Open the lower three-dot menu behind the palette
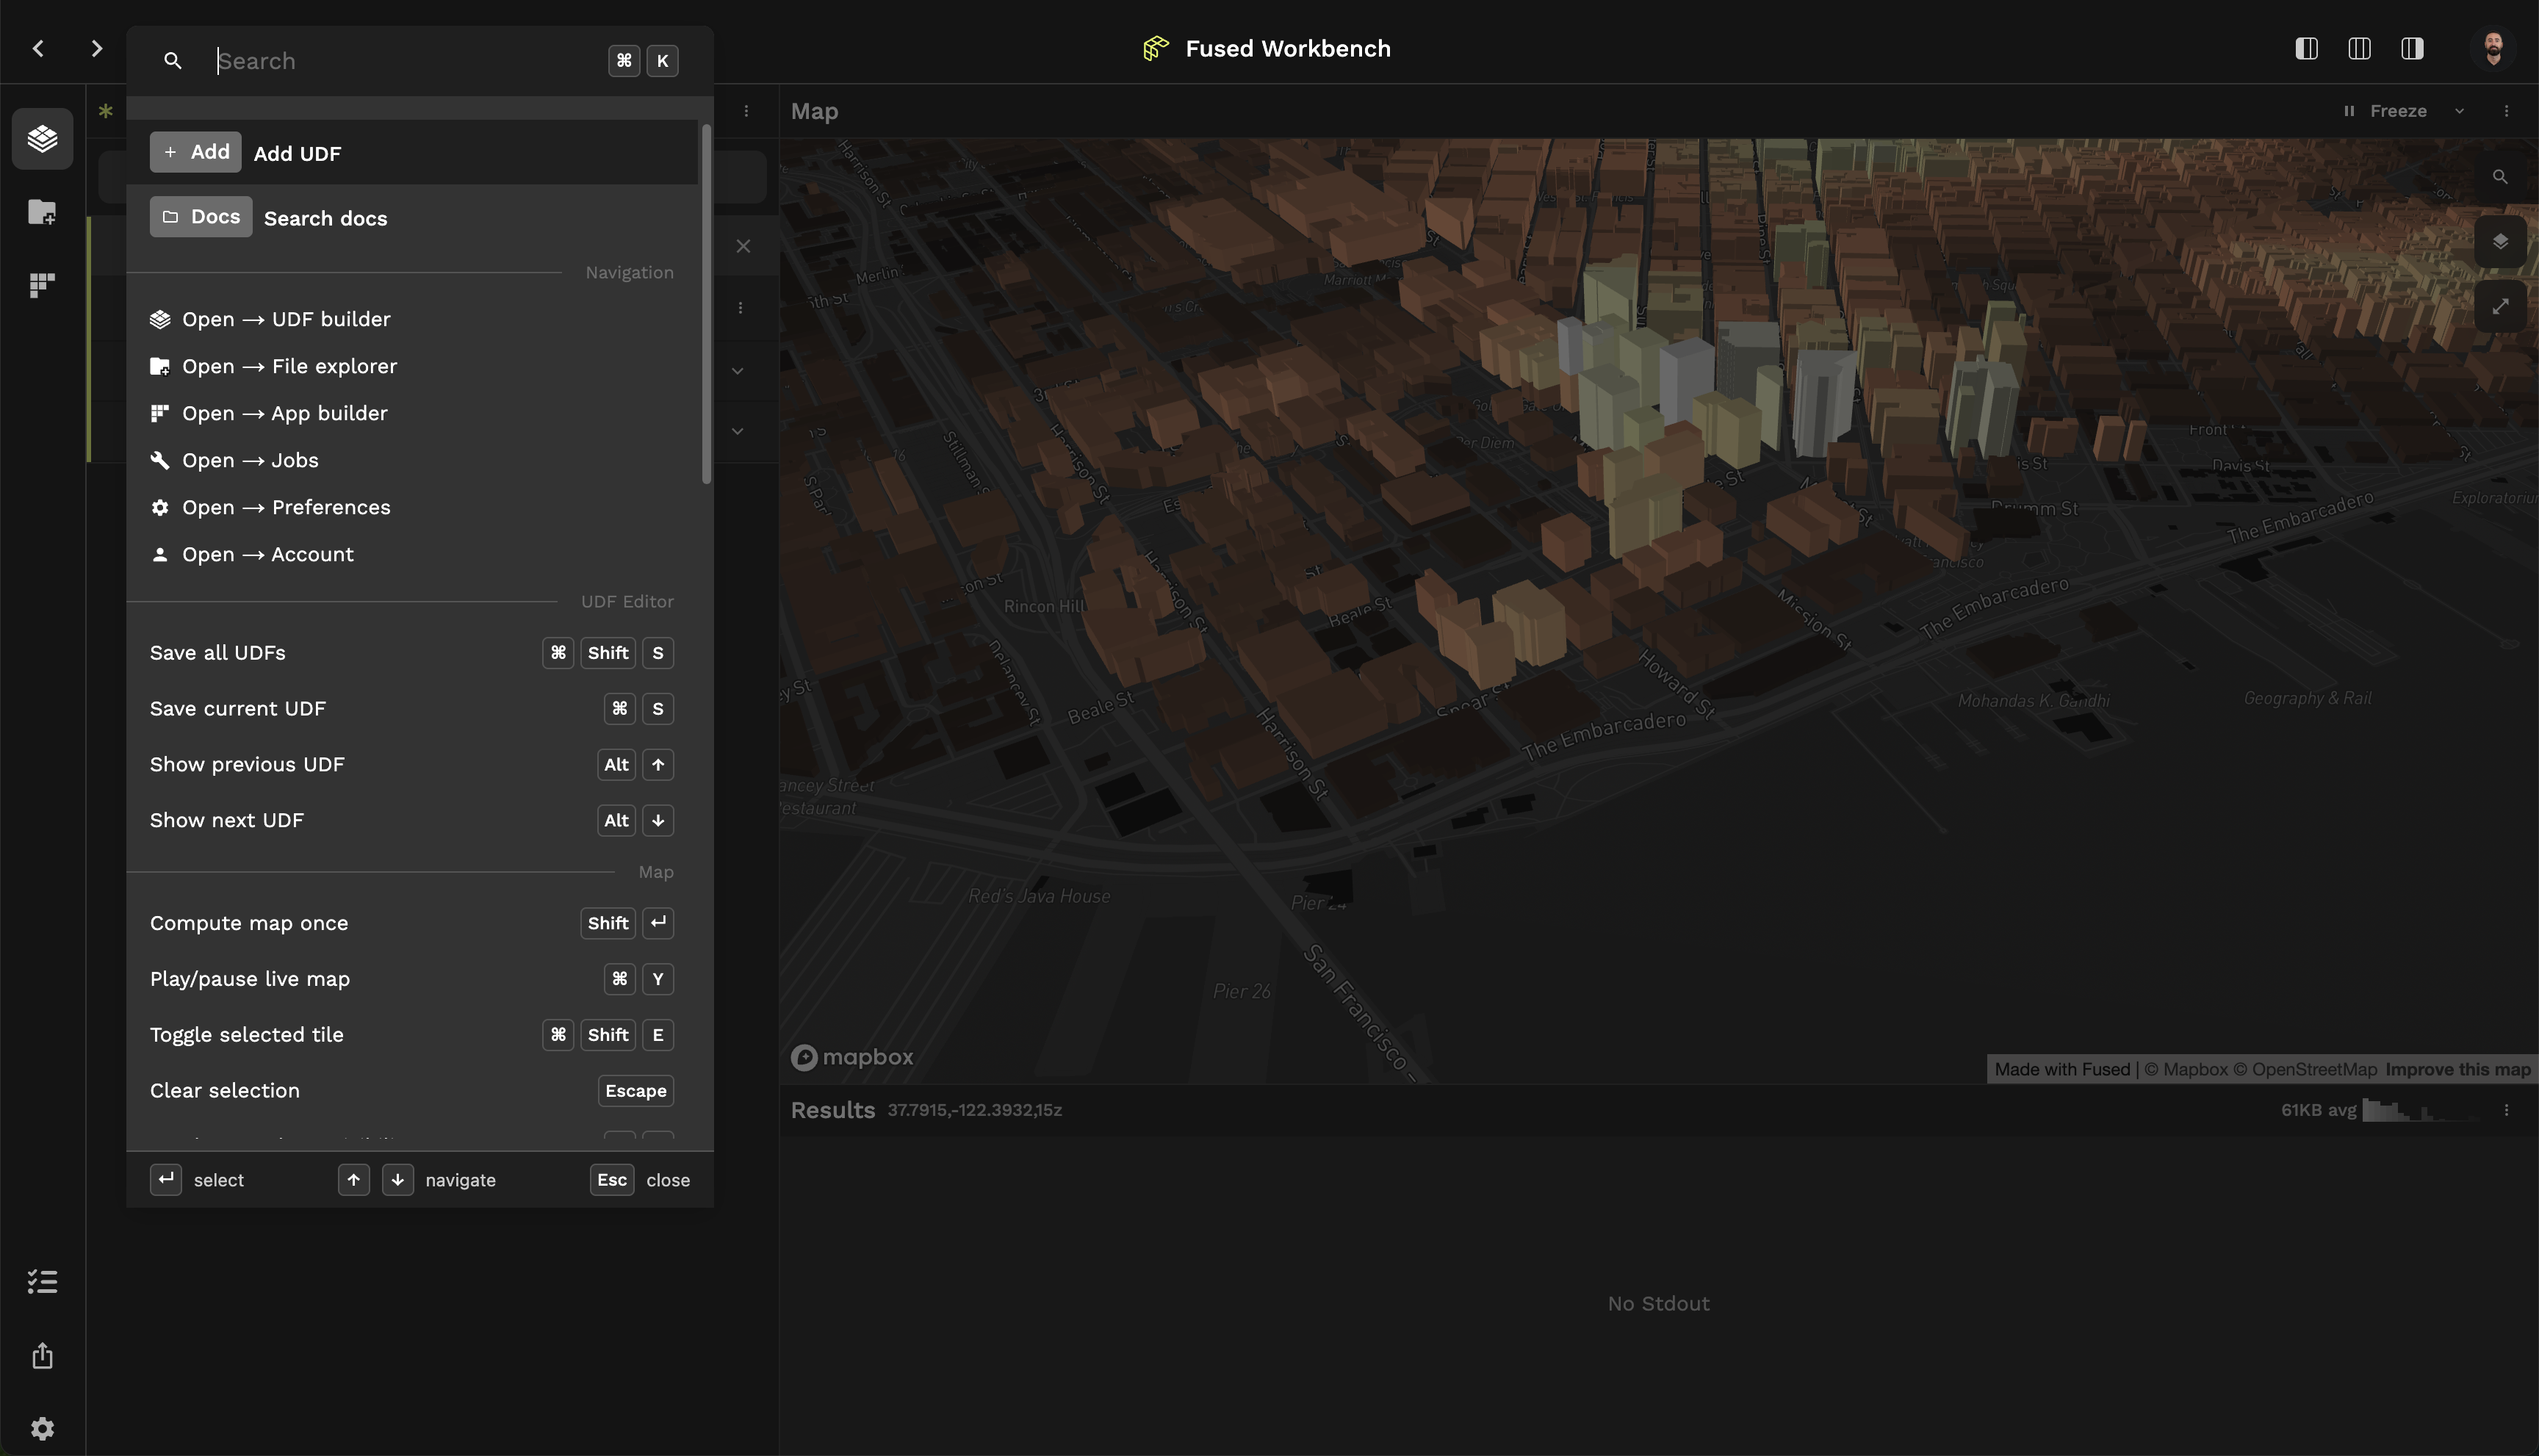This screenshot has height=1456, width=2539. (x=740, y=308)
